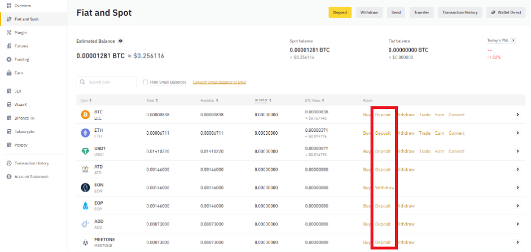531x252 pixels.
Task: Expand the ETH row arrow
Action: (517, 133)
